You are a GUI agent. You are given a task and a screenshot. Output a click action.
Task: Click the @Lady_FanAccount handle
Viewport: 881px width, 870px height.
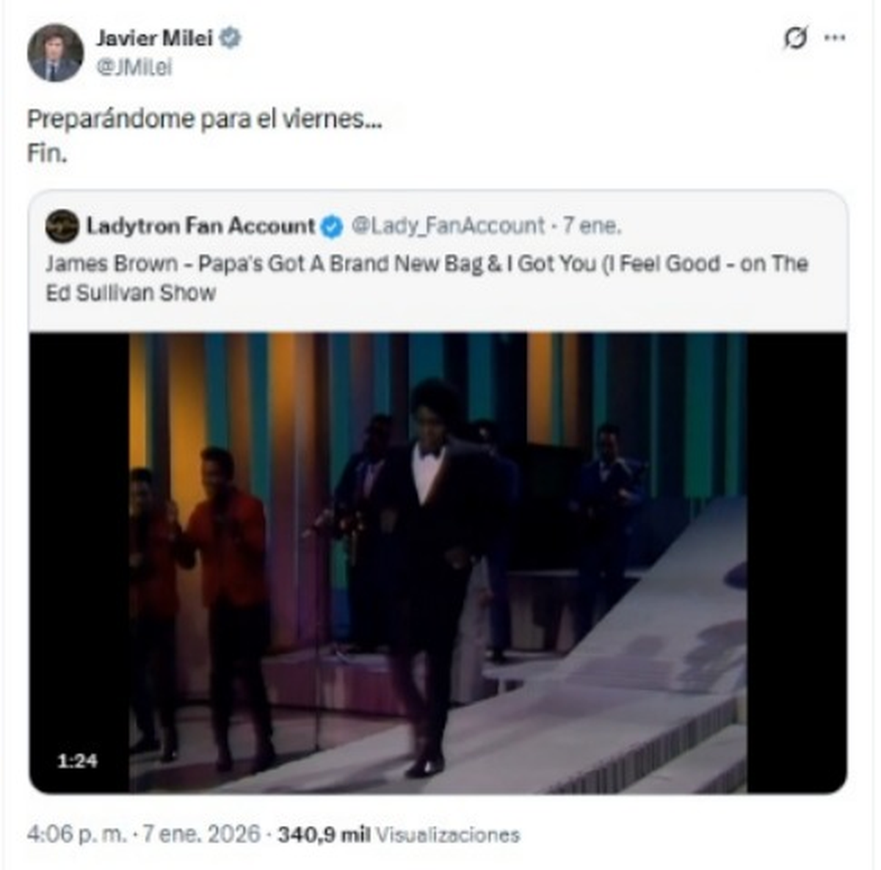pyautogui.click(x=448, y=226)
